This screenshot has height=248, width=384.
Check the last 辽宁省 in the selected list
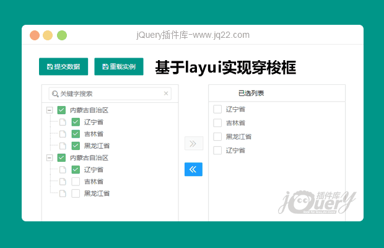click(x=217, y=150)
